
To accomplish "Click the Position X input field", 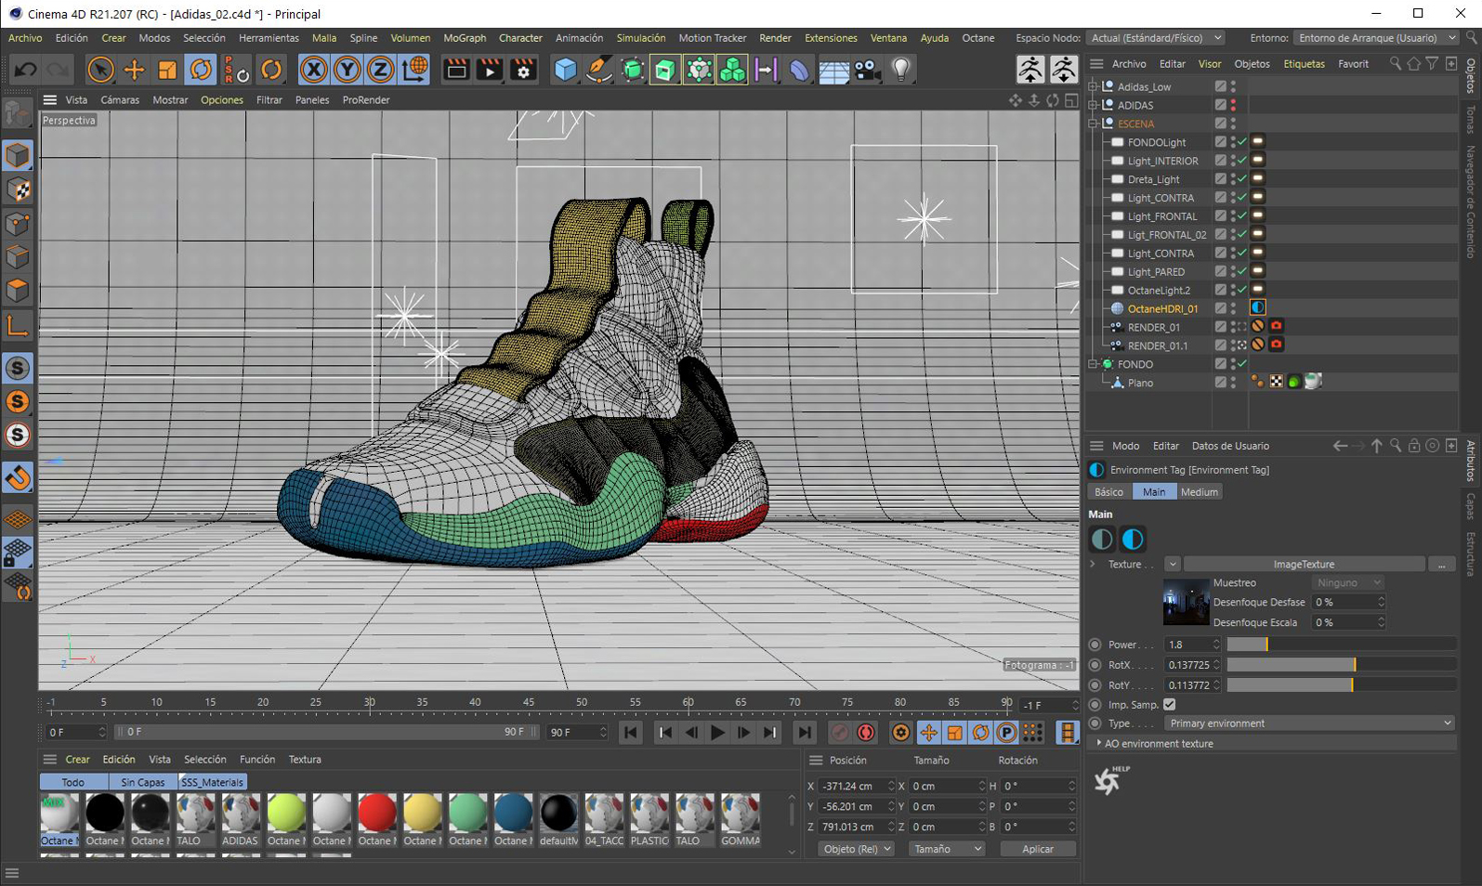I will 857,786.
